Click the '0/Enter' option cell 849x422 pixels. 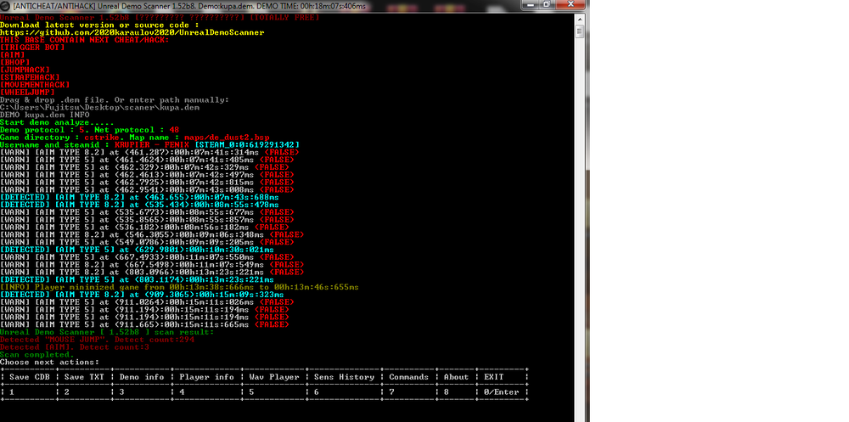click(x=501, y=392)
